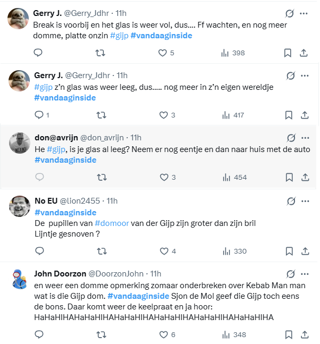This screenshot has height=344, width=320.
Task: Like the No EU tweet
Action: [163, 251]
